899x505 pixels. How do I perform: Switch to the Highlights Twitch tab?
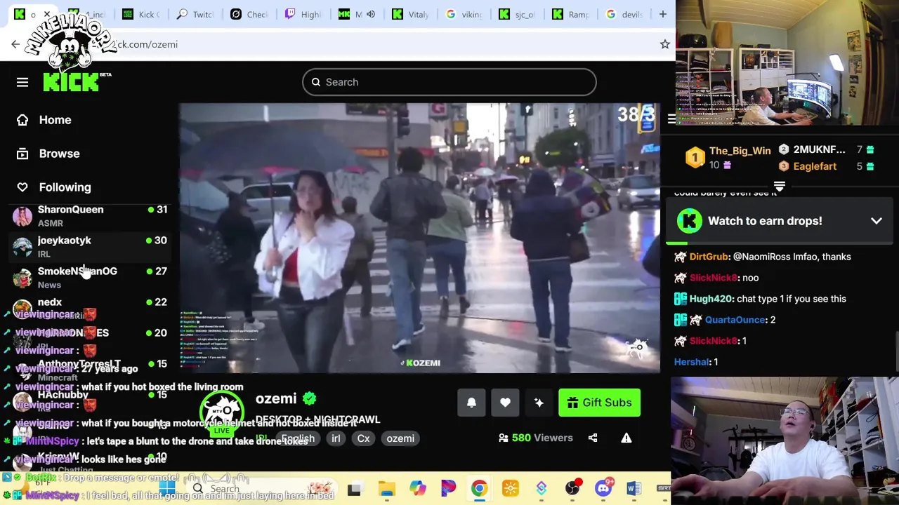coord(303,14)
